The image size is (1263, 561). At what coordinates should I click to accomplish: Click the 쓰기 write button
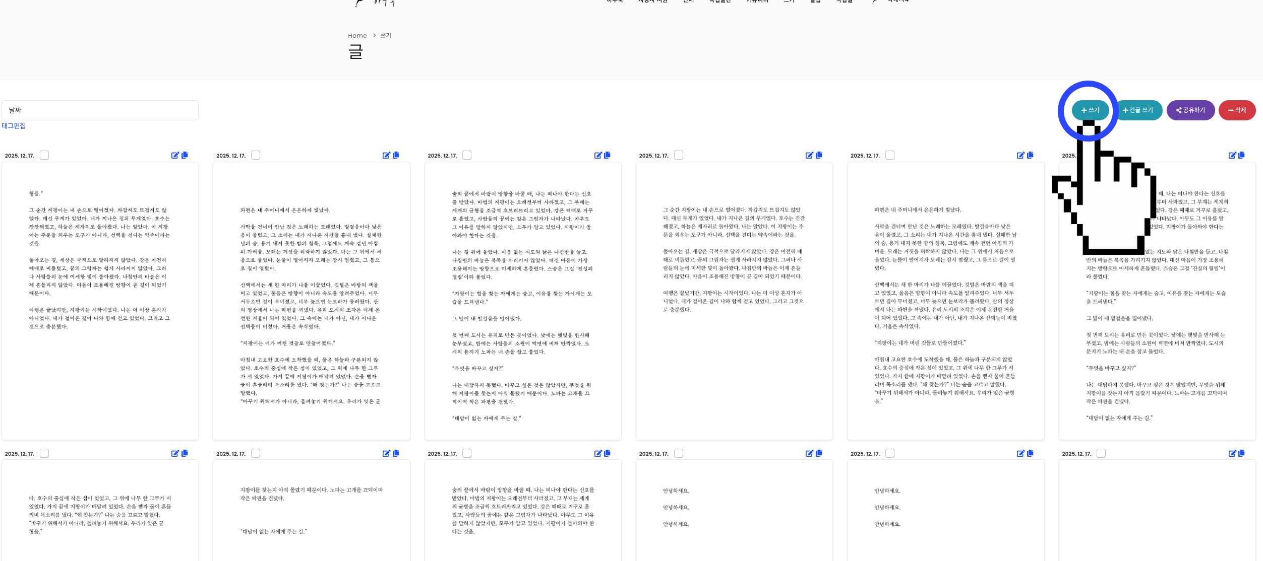1090,110
